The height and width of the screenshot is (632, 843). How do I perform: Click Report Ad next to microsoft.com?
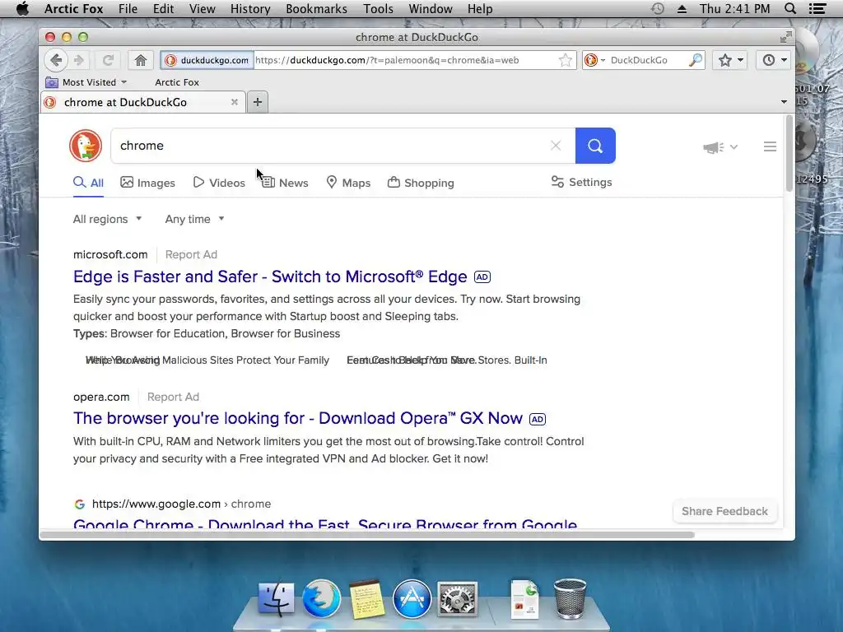[x=191, y=254]
